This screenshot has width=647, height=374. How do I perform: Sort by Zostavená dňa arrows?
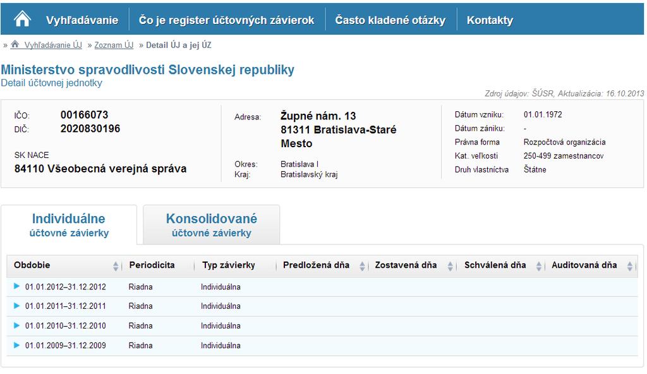click(450, 266)
